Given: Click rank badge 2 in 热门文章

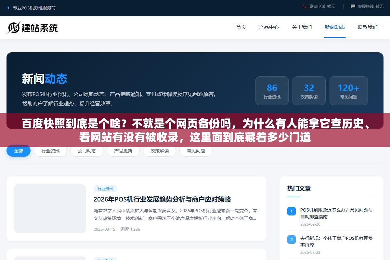Looking at the screenshot, I should pos(292,240).
